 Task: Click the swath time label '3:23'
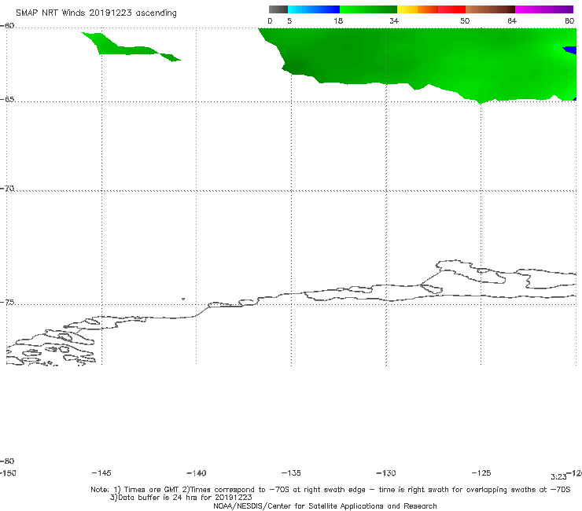click(x=558, y=477)
